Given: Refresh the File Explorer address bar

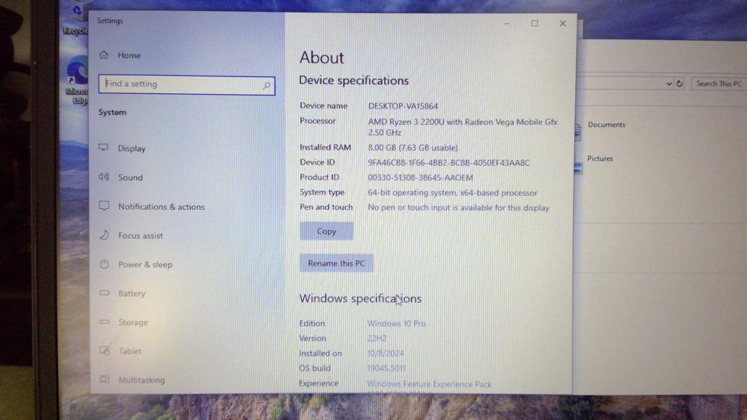Looking at the screenshot, I should click(679, 83).
